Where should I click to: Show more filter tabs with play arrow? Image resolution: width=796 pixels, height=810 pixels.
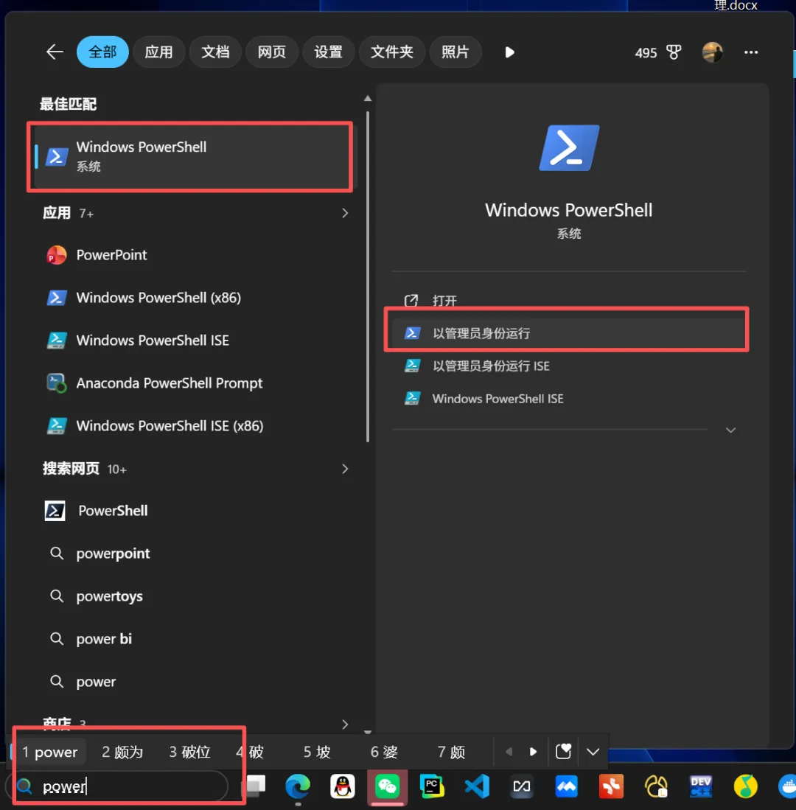(x=509, y=52)
